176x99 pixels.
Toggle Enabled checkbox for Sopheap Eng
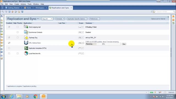coord(9,37)
